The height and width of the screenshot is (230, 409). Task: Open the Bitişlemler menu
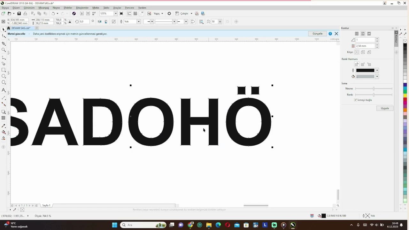[x=82, y=8]
